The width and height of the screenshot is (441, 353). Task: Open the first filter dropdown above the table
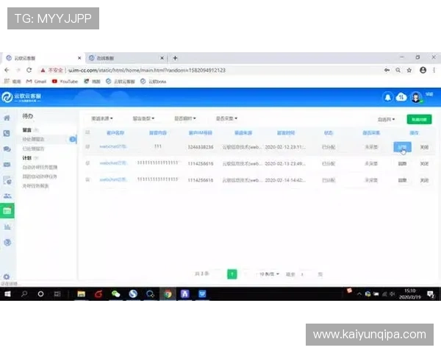(x=102, y=118)
